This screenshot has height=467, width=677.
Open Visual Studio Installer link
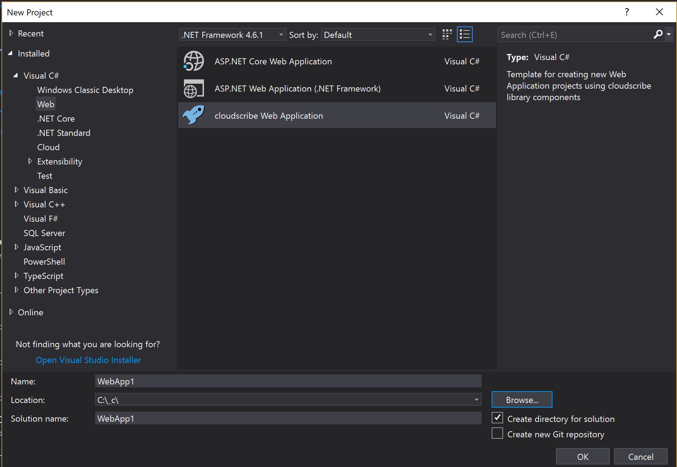[x=88, y=360]
